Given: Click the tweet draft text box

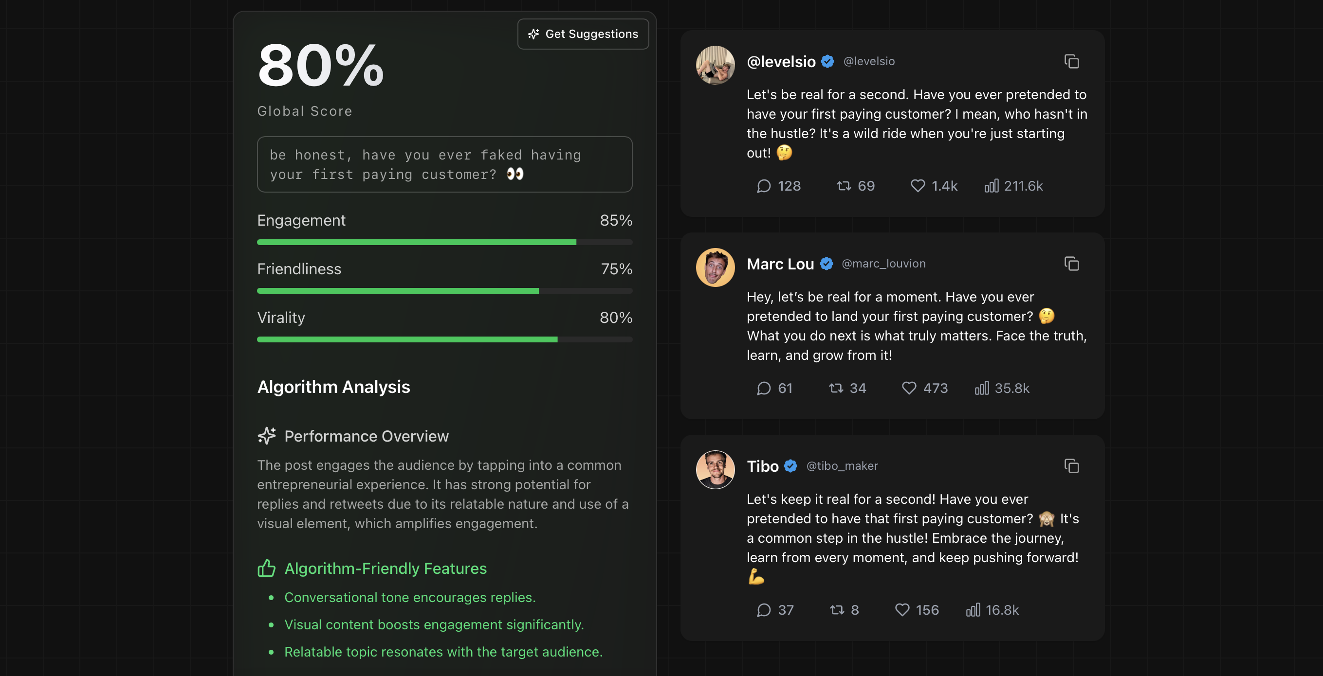Looking at the screenshot, I should tap(444, 164).
